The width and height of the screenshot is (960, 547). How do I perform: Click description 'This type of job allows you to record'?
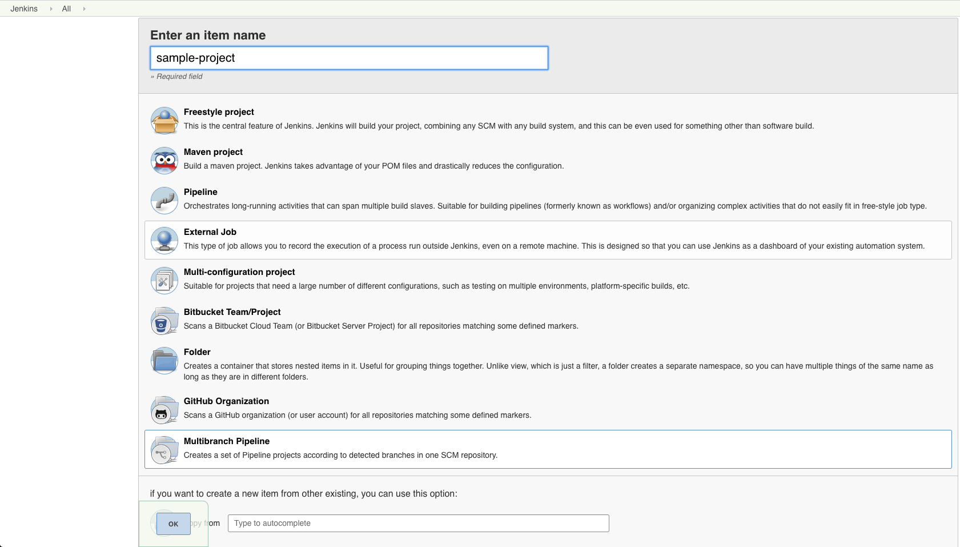[x=554, y=246]
